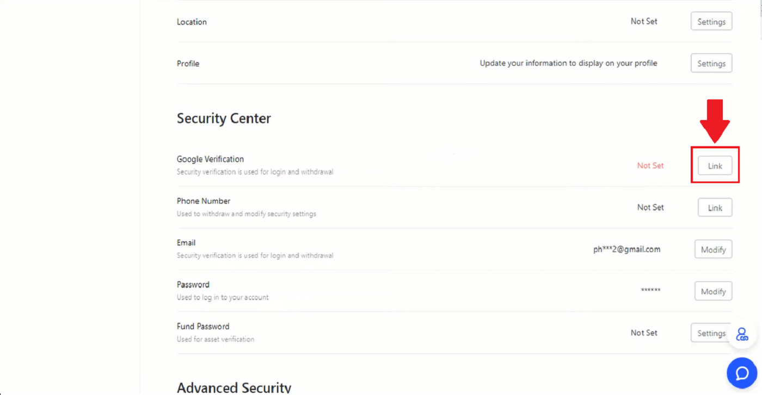This screenshot has height=395, width=762.
Task: Click the Email row label
Action: (186, 243)
